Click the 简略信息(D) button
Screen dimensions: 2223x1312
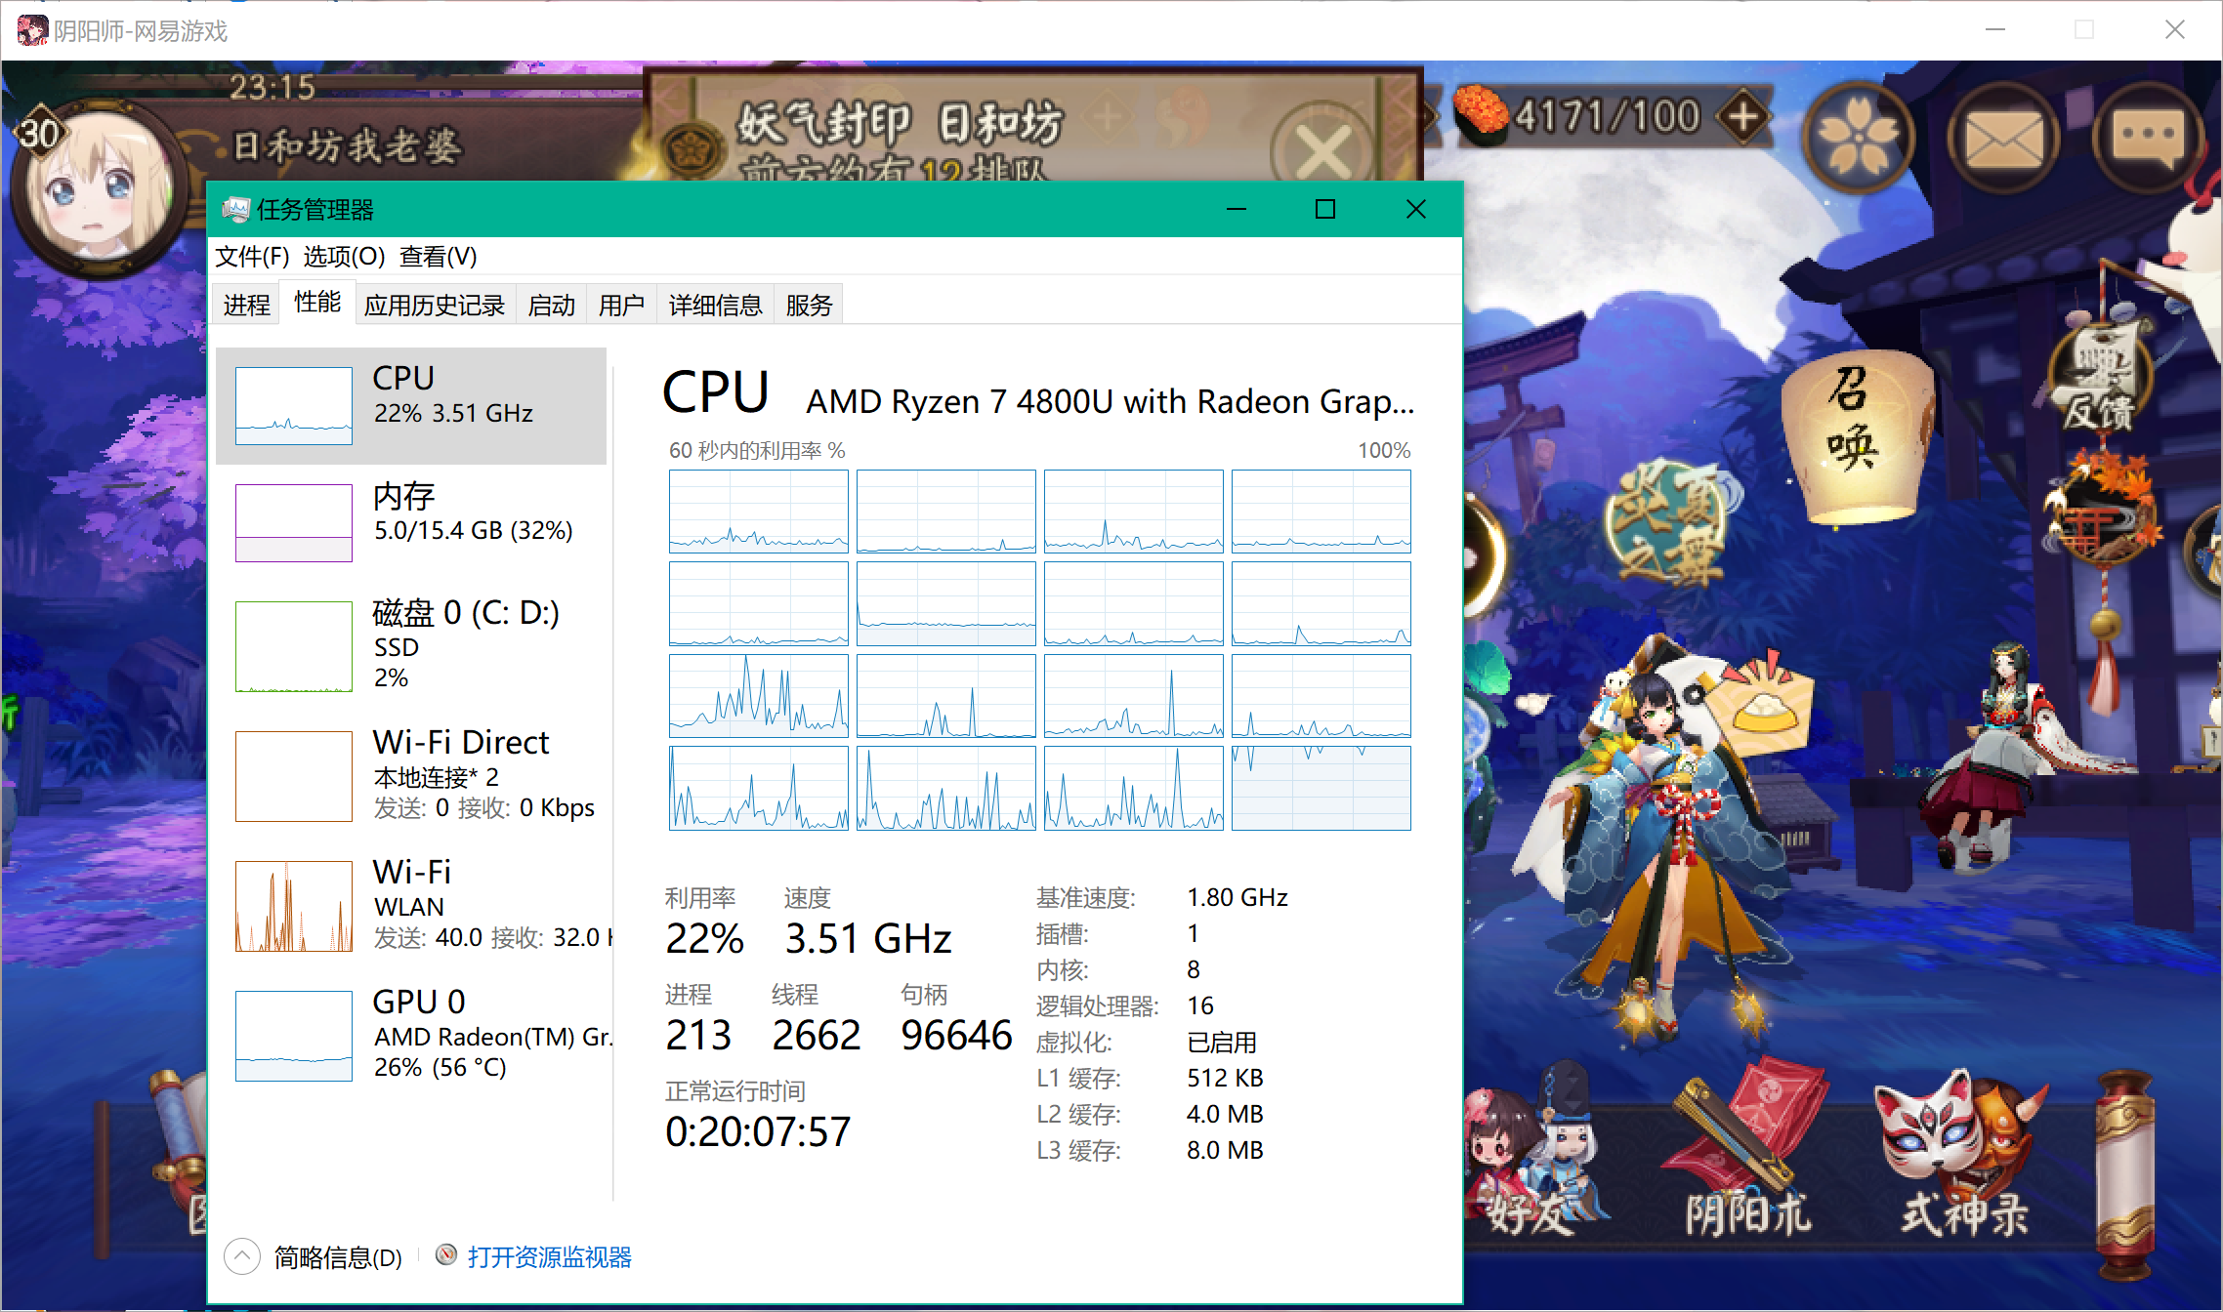[x=337, y=1257]
